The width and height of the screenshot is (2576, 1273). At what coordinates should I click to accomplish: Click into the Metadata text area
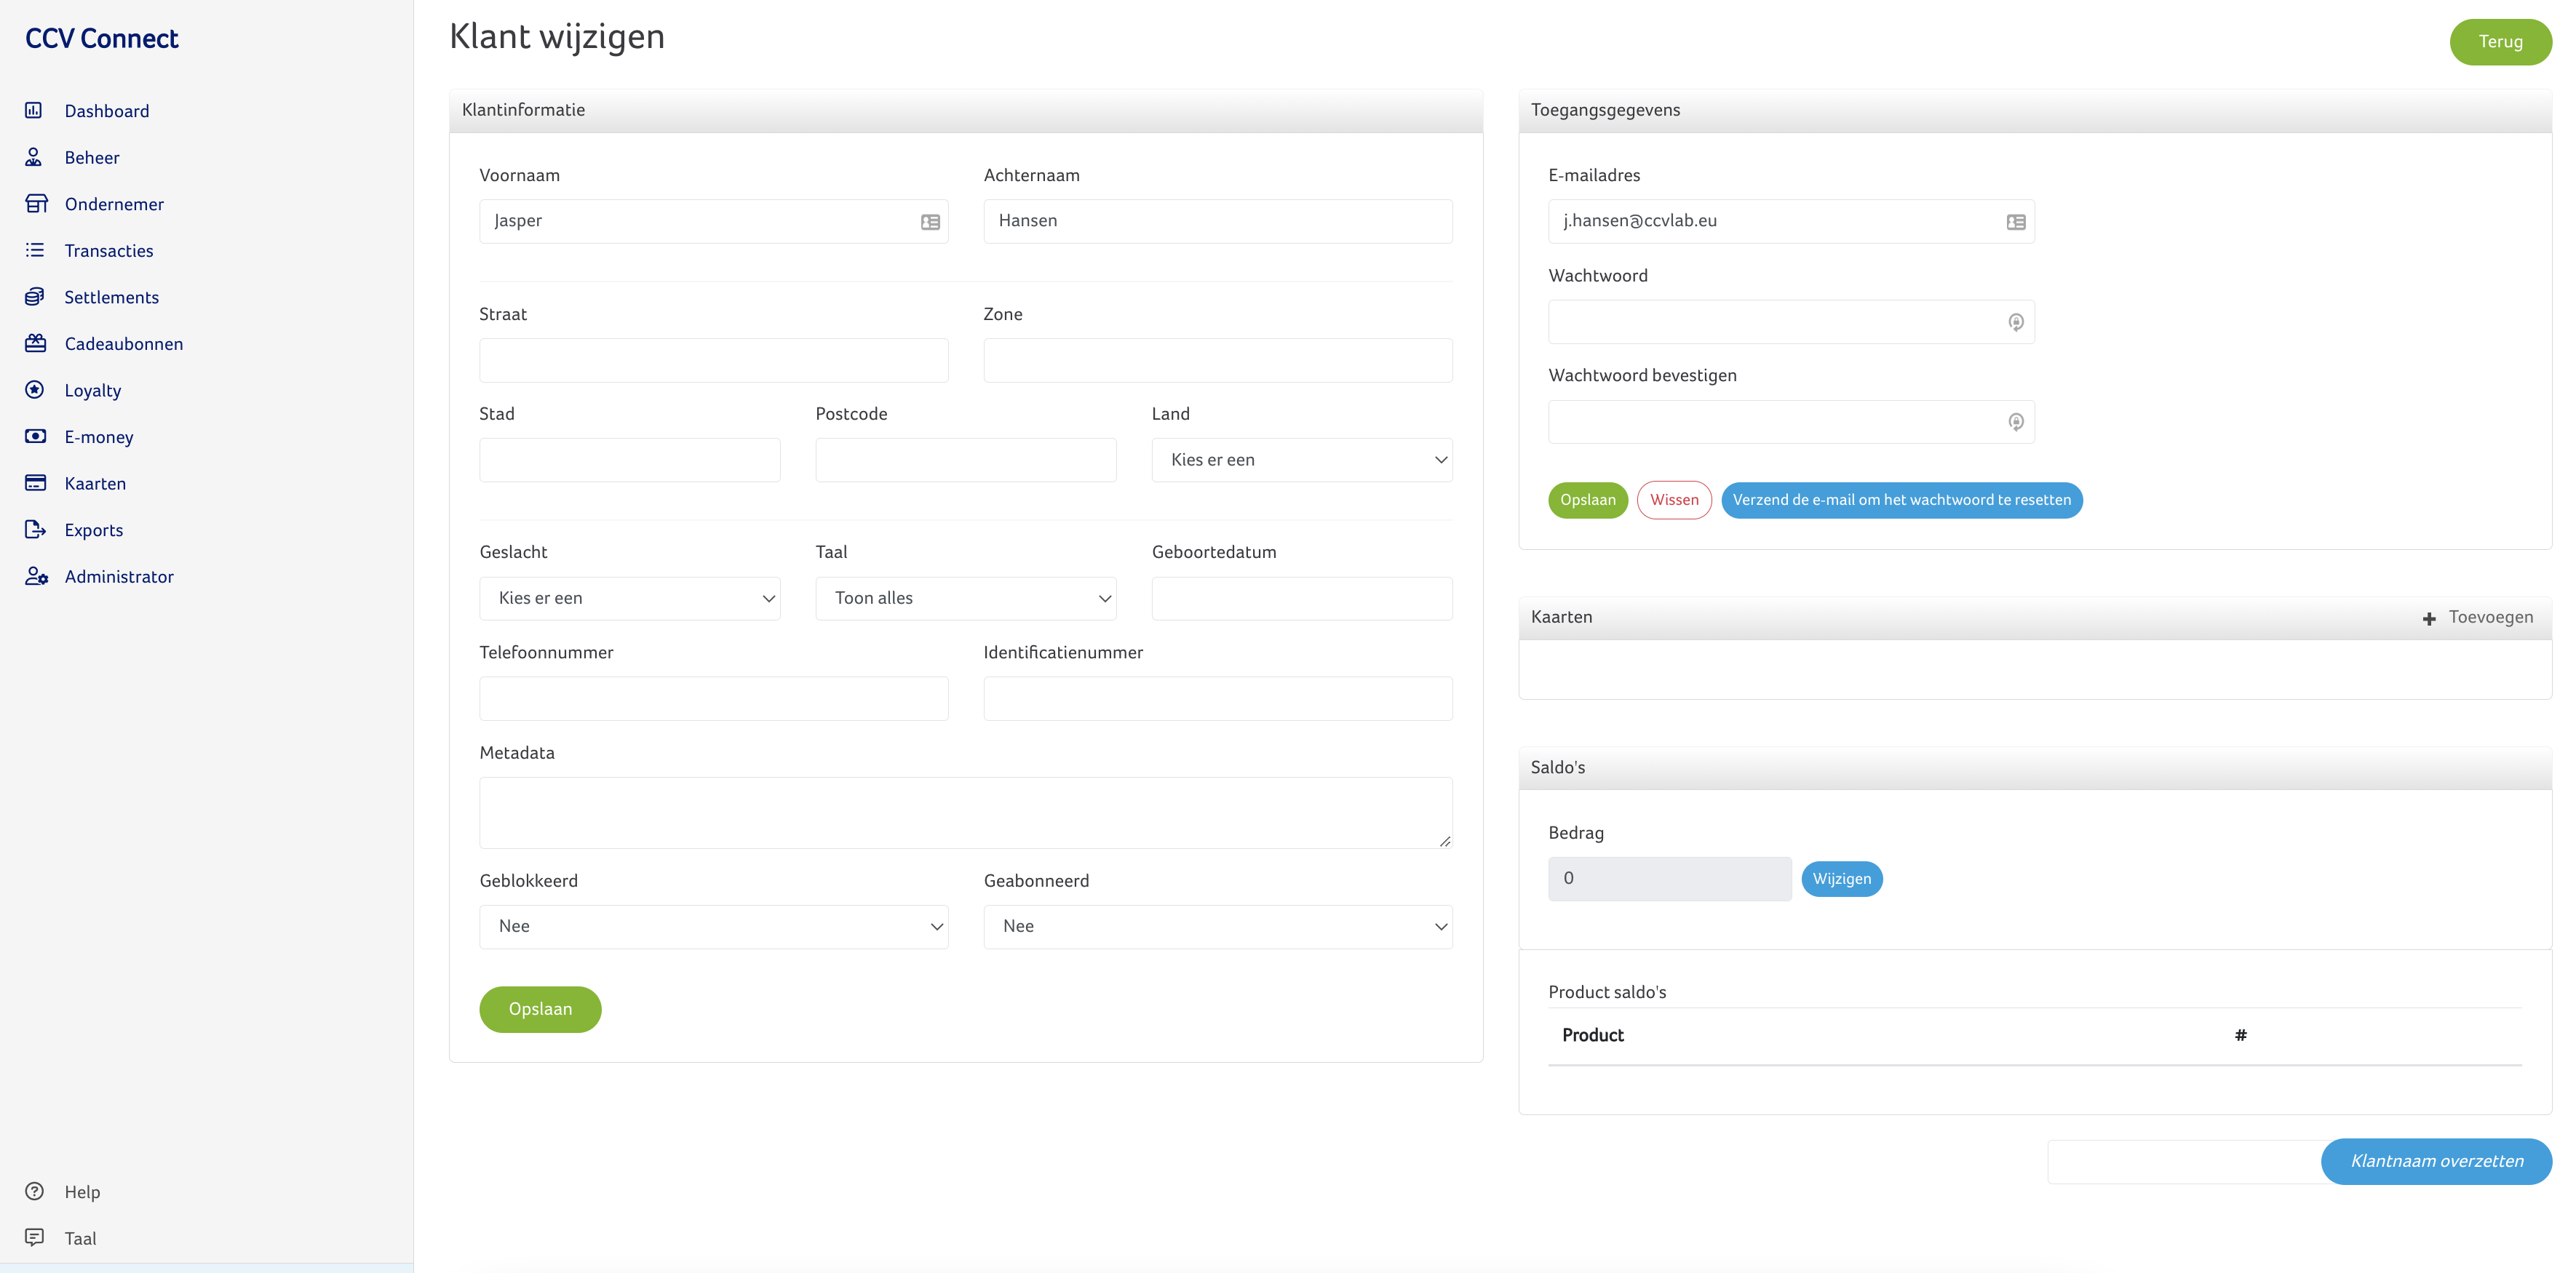point(965,813)
